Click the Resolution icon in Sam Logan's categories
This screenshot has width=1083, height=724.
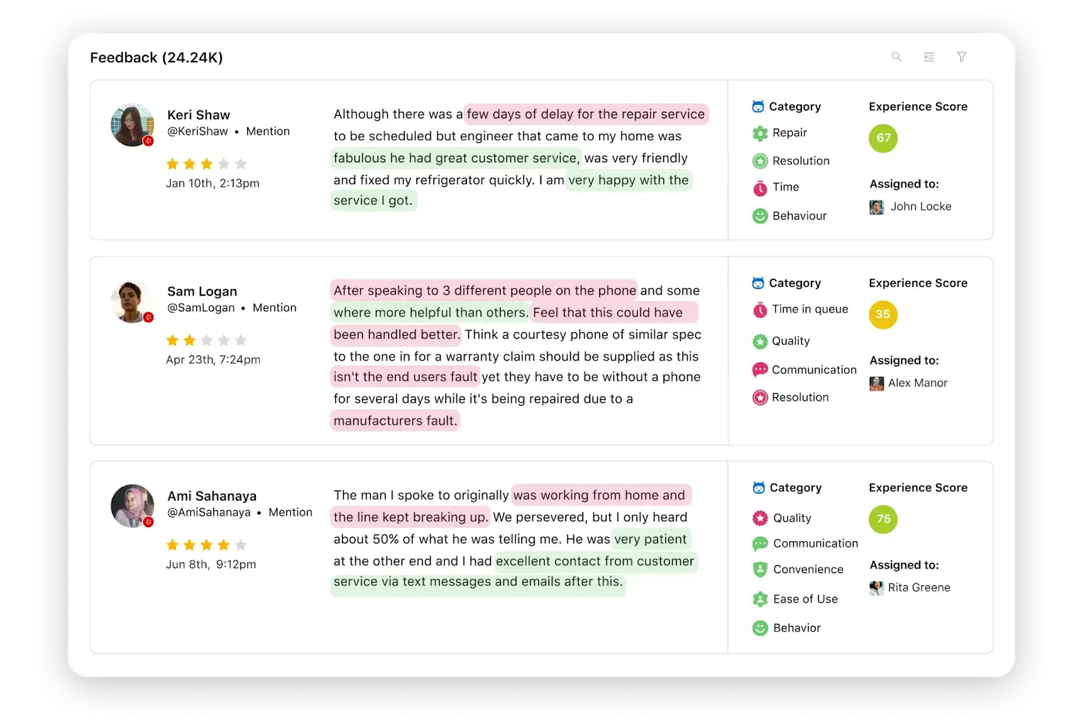pyautogui.click(x=759, y=397)
